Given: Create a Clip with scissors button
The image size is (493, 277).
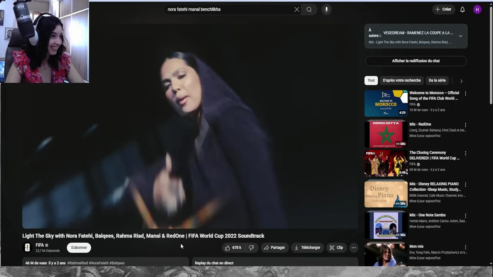Looking at the screenshot, I should 336,248.
